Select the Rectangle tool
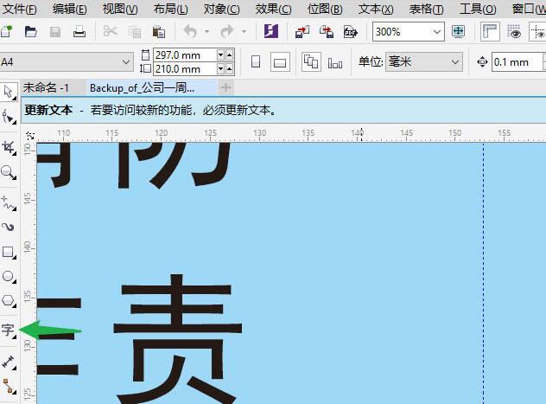 (x=9, y=252)
